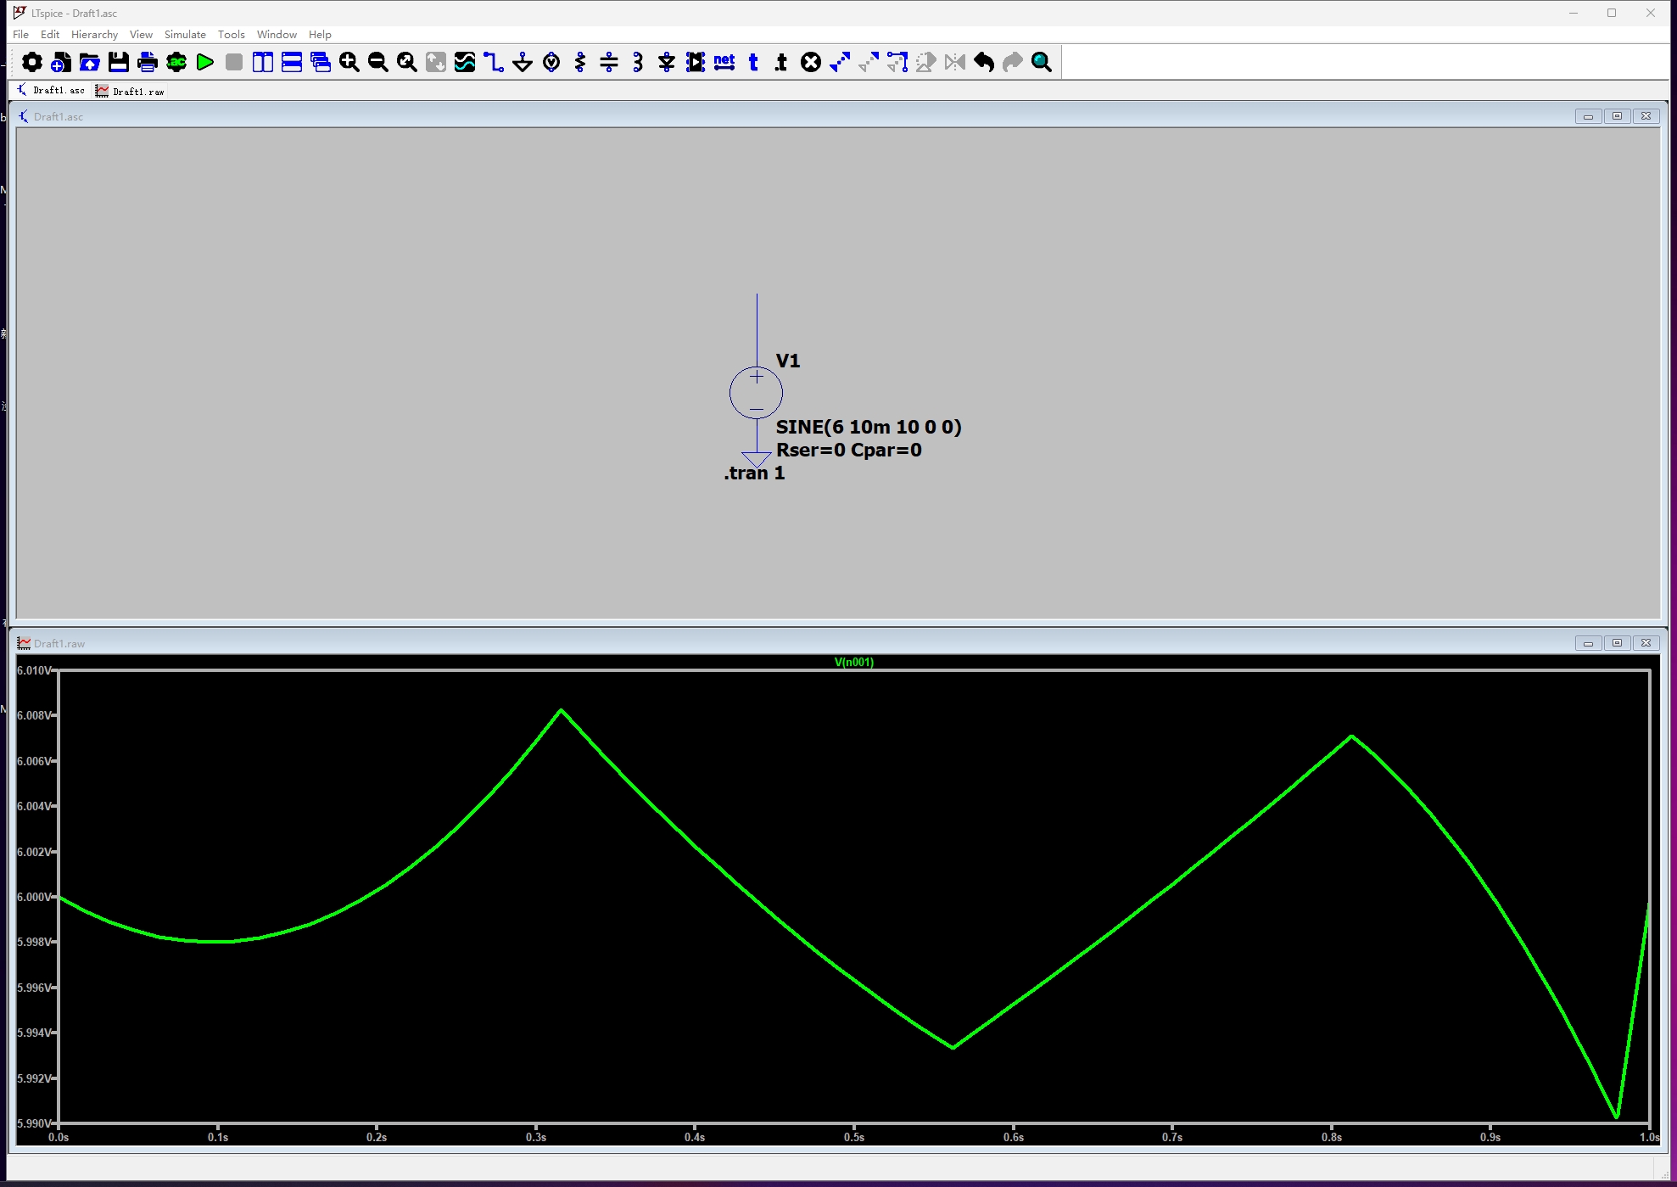Screen dimensions: 1677x1187
Task: Open the Component library chip icon
Action: 695,62
